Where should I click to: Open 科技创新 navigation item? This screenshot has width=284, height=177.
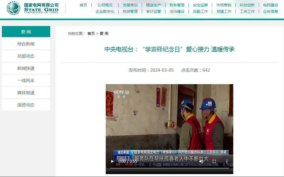(x=247, y=5)
